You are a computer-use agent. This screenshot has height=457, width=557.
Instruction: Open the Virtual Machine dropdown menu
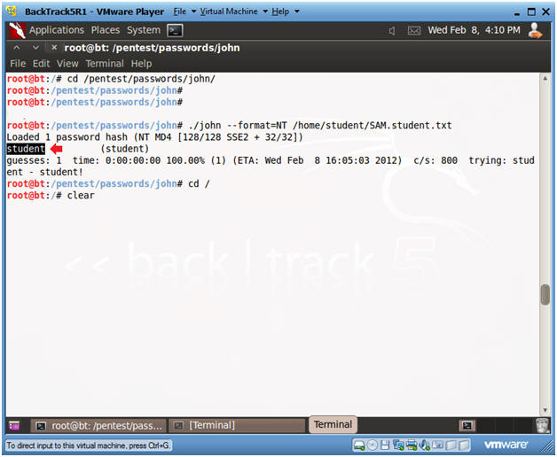pos(233,12)
